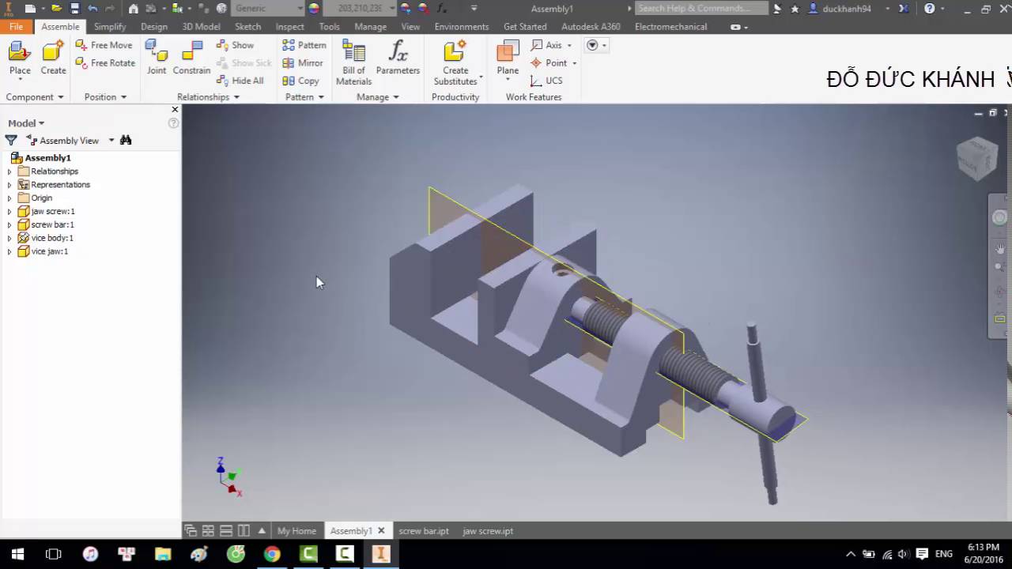Image resolution: width=1012 pixels, height=569 pixels.
Task: Open the File menu
Action: (x=16, y=27)
